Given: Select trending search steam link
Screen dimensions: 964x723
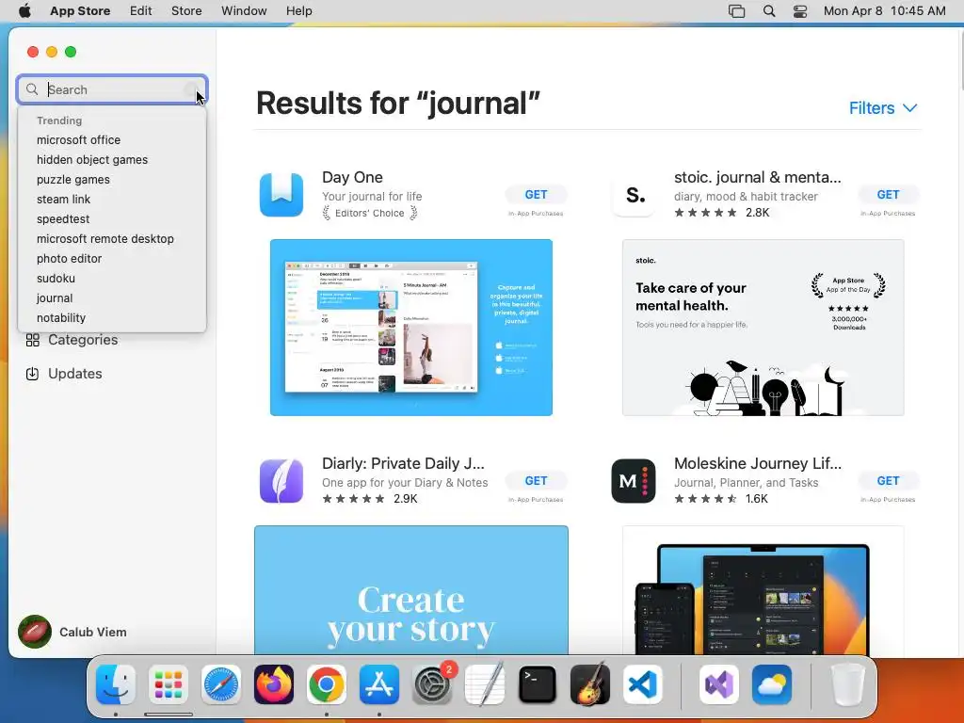Looking at the screenshot, I should tap(63, 200).
